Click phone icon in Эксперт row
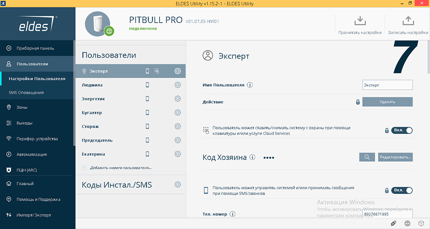Image resolution: width=430 pixels, height=229 pixels. click(x=147, y=71)
